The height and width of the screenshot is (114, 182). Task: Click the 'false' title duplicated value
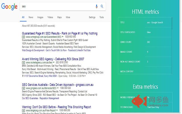click(149, 32)
